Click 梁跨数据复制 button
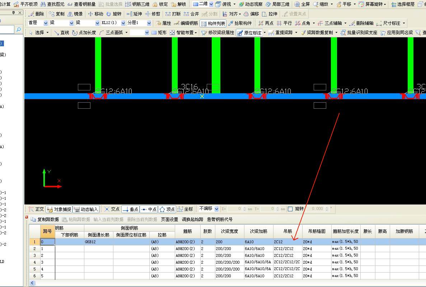 (x=317, y=33)
